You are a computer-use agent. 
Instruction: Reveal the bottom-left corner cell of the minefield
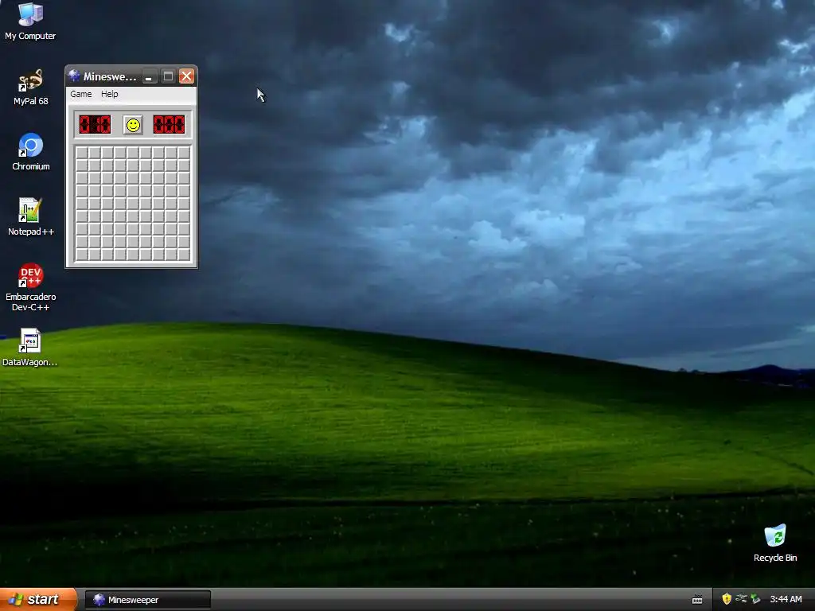(82, 255)
